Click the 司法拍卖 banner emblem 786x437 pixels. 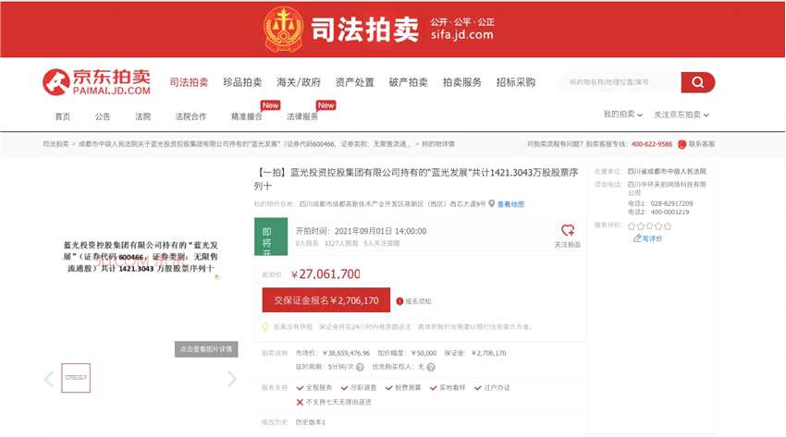(283, 29)
